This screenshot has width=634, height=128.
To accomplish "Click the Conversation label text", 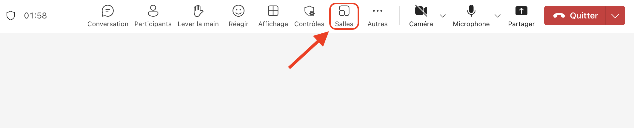I will coord(108,24).
